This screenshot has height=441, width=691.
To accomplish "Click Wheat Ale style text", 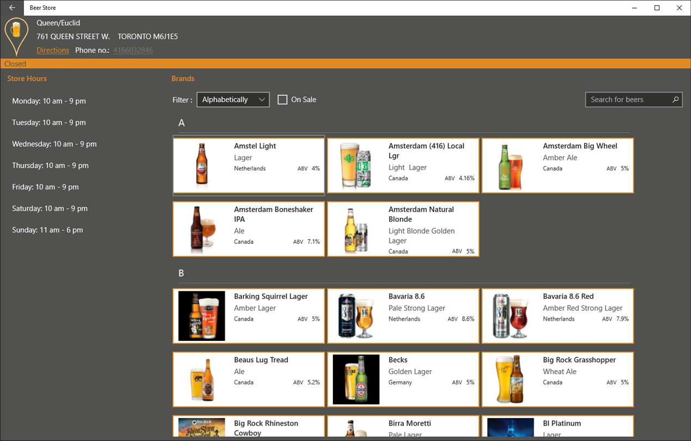I will tap(560, 371).
